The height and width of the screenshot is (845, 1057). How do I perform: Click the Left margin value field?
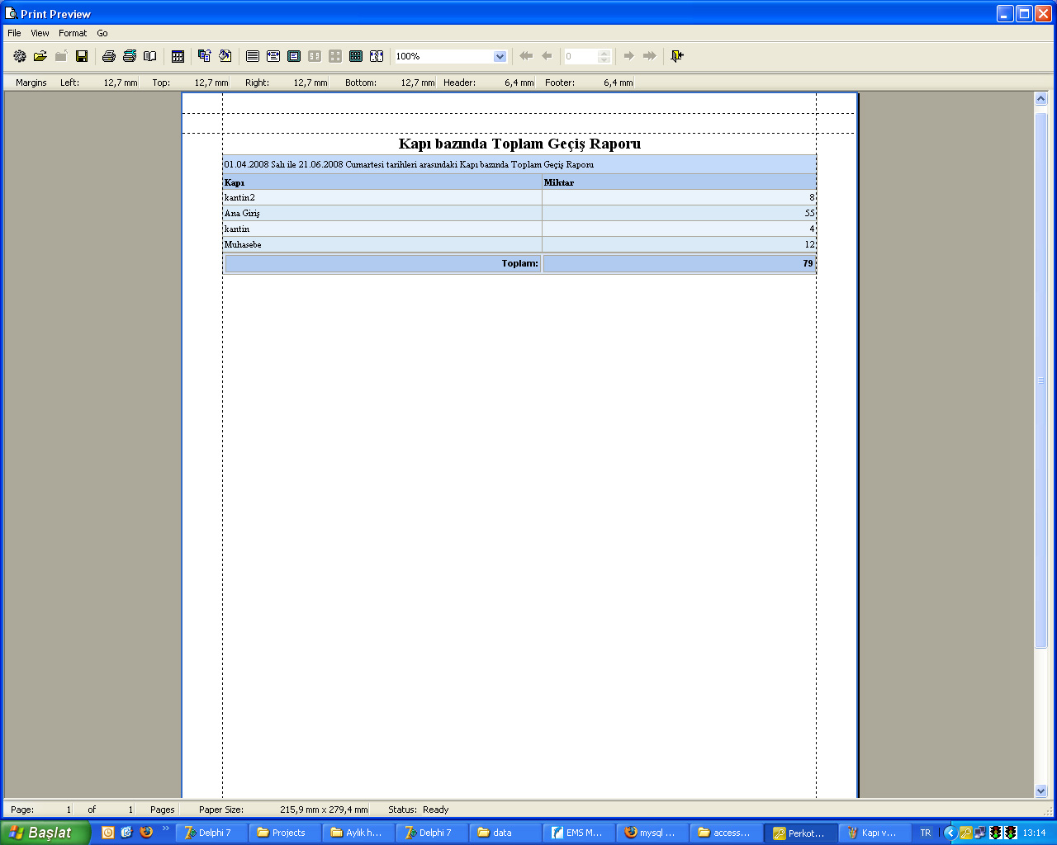(x=120, y=83)
